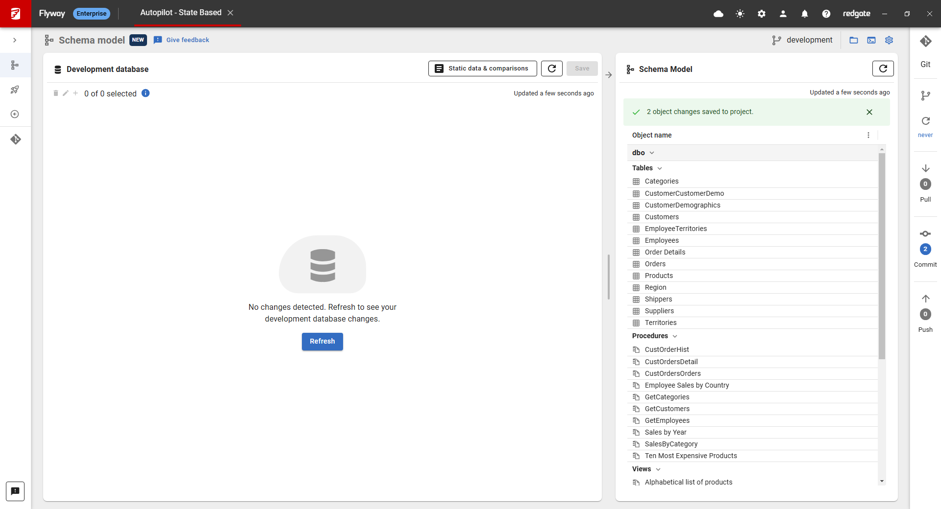
Task: Refresh the Schema Model panel
Action: pyautogui.click(x=883, y=69)
